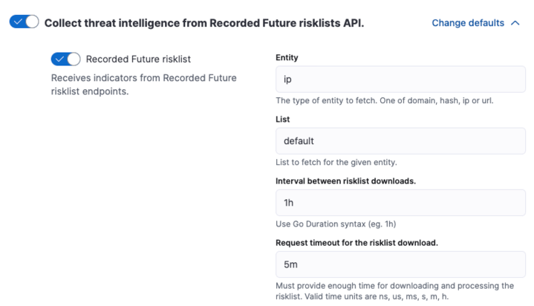This screenshot has width=534, height=306.
Task: Click the Change defaults link
Action: [x=468, y=23]
